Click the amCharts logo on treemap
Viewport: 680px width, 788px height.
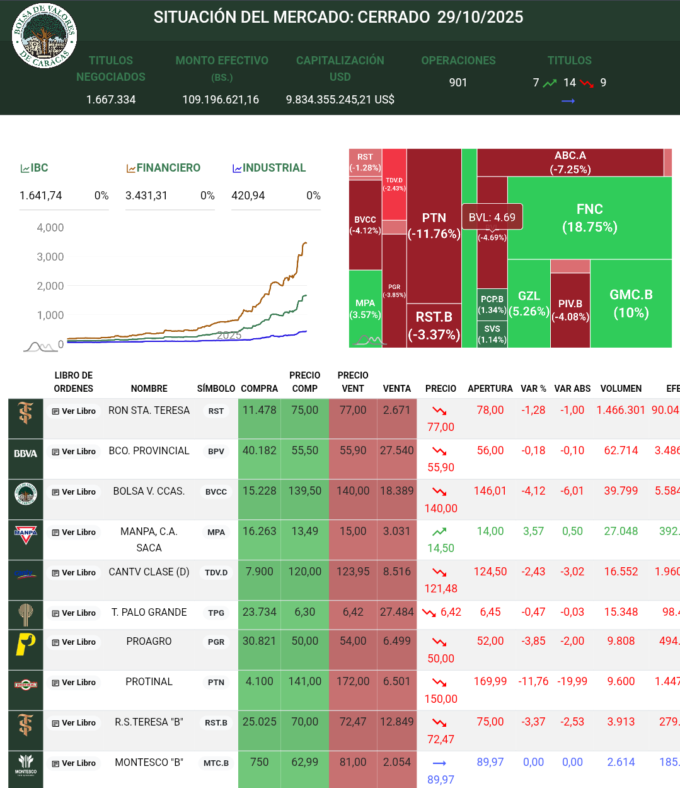point(370,341)
